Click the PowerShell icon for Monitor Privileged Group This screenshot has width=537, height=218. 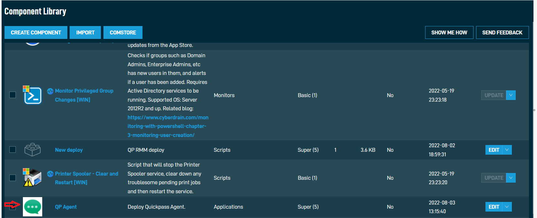click(x=33, y=95)
